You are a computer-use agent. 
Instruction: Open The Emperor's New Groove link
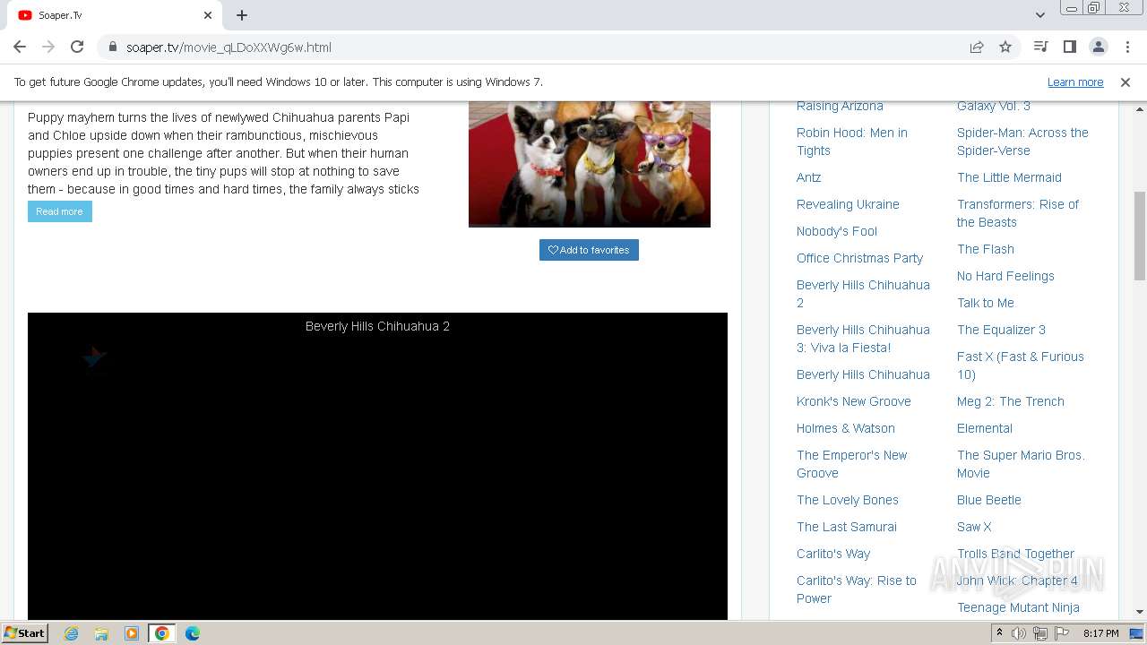pyautogui.click(x=851, y=464)
